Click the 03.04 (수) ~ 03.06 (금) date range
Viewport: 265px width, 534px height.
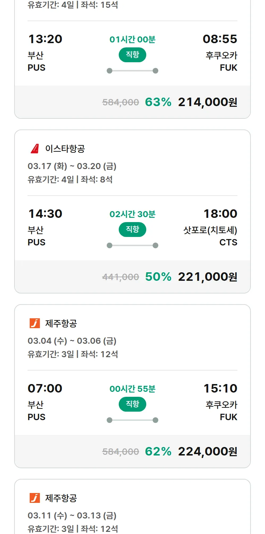click(72, 341)
